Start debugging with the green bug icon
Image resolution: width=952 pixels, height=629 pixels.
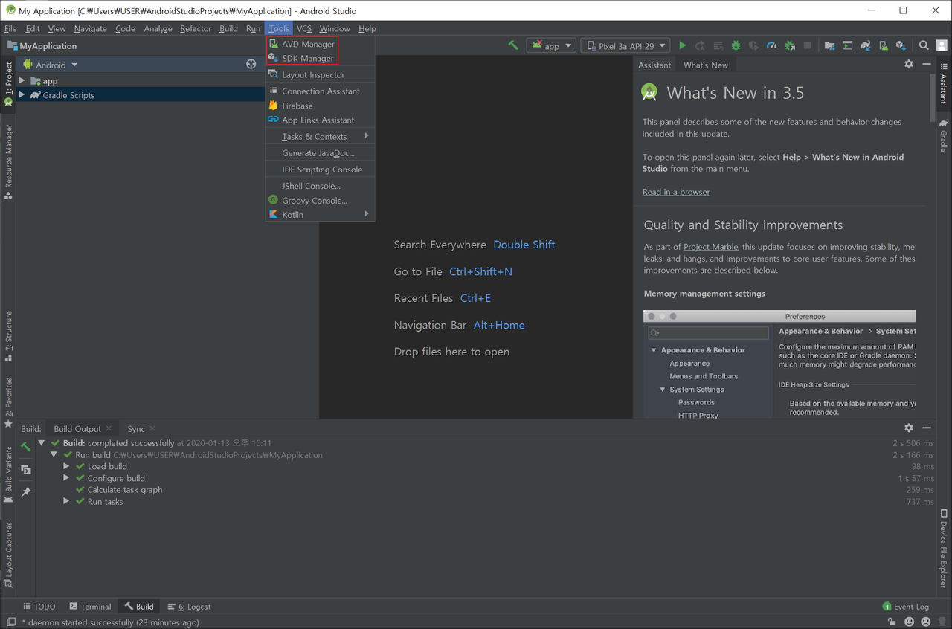tap(736, 45)
